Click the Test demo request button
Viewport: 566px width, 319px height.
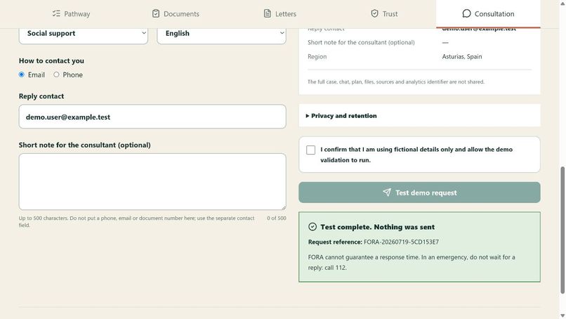coord(419,193)
